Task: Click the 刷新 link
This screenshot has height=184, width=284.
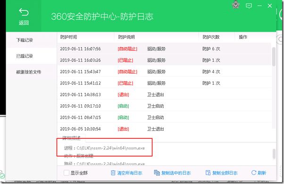Action: pos(262,173)
